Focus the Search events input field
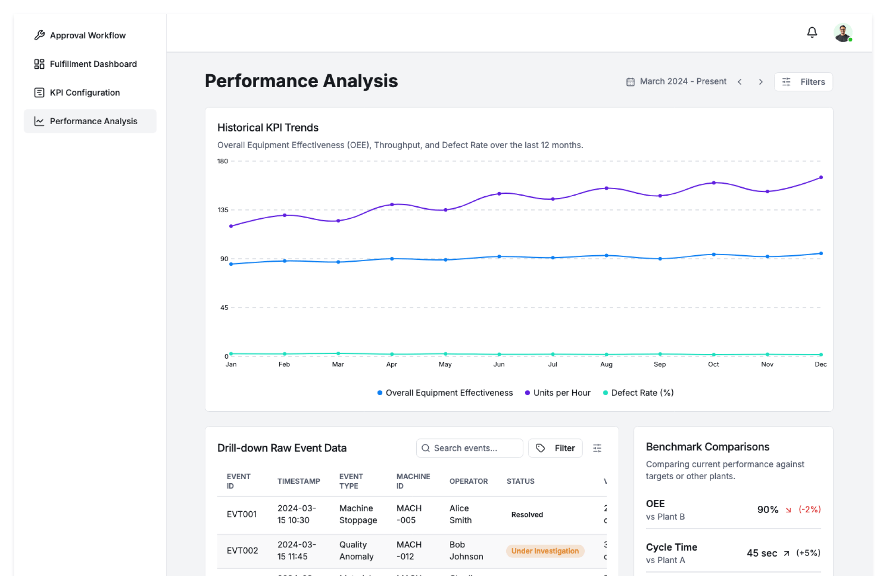Viewport: 886px width, 576px height. (471, 448)
